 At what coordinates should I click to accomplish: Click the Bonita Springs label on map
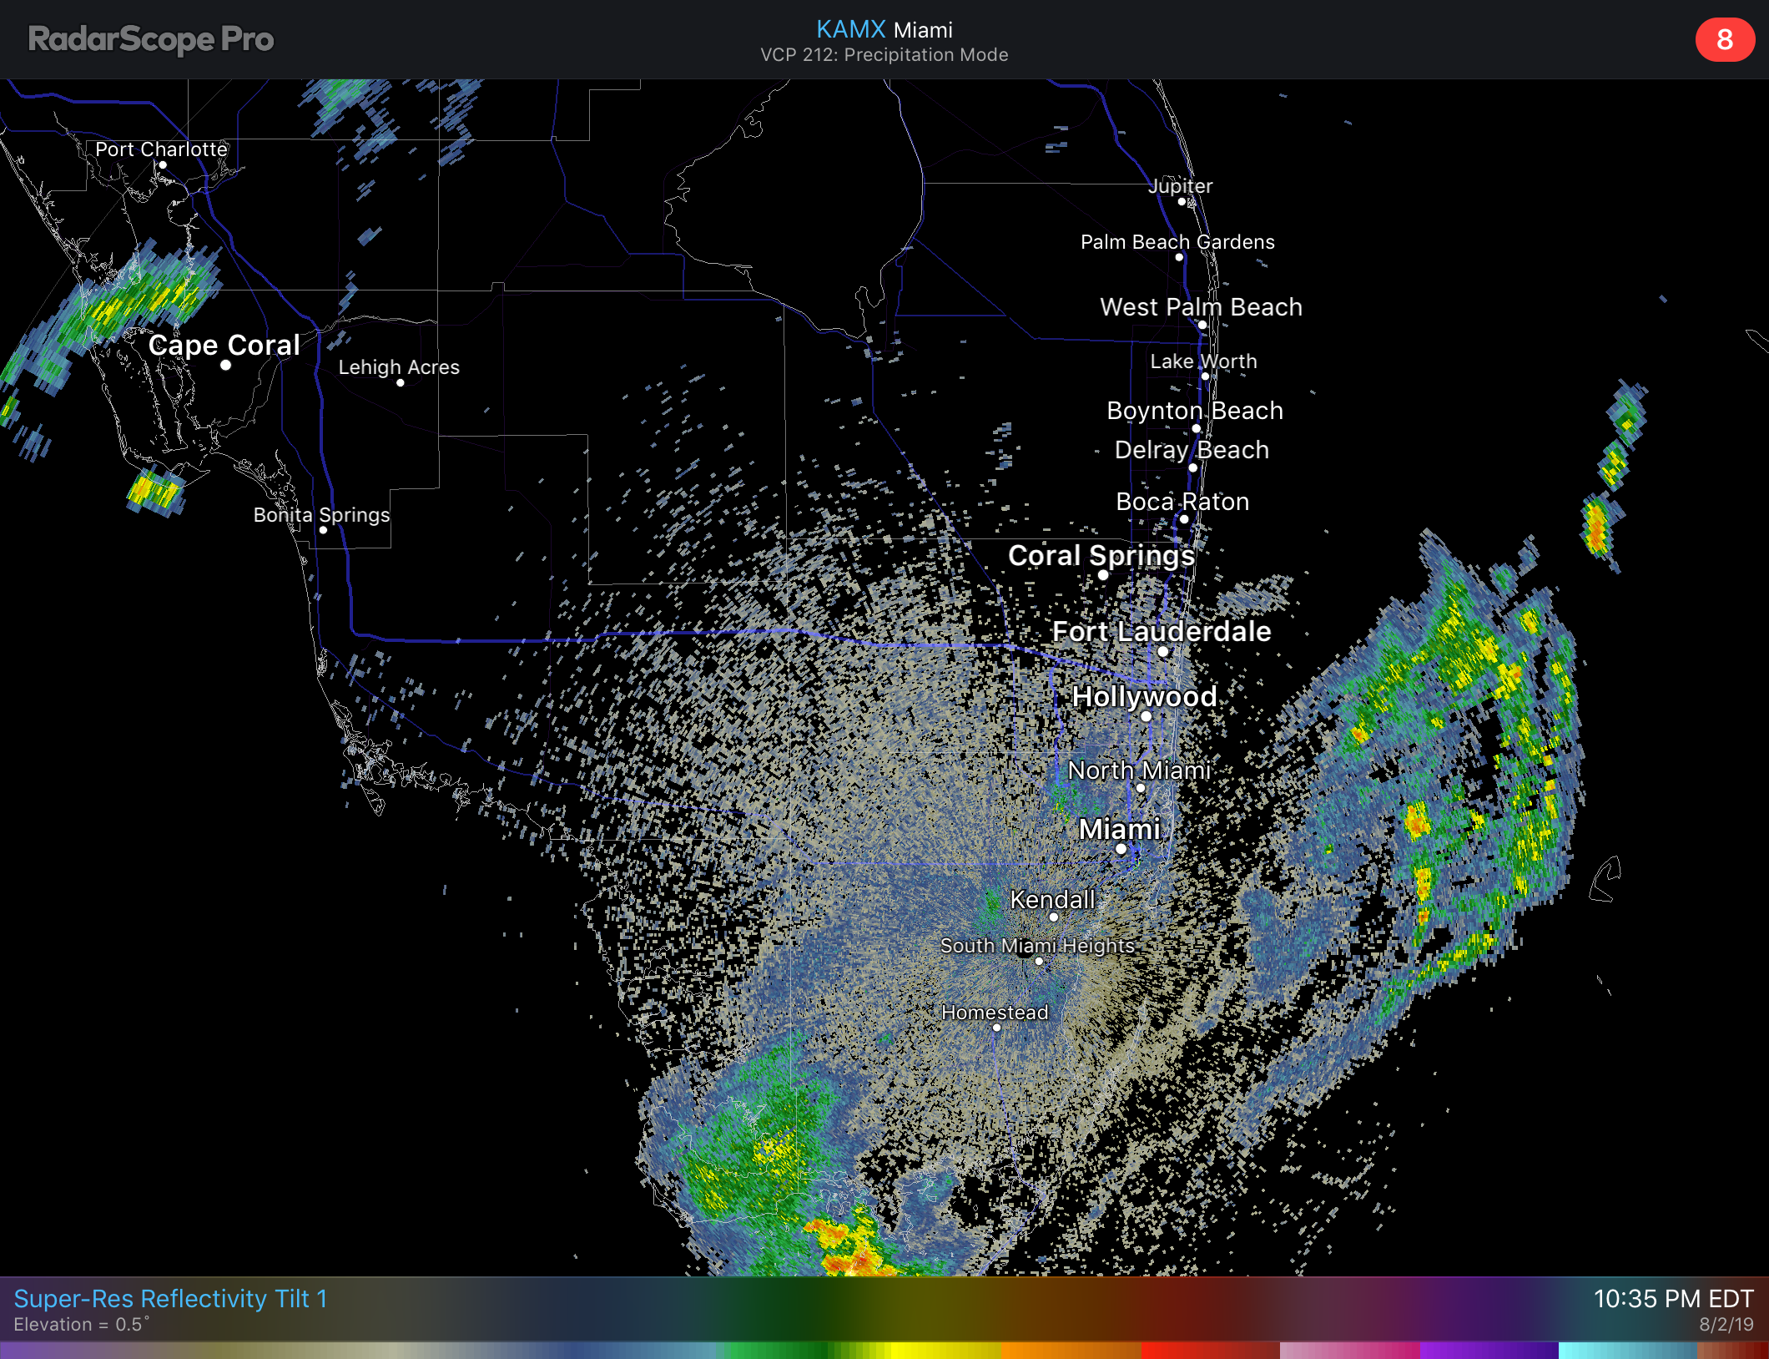(321, 514)
